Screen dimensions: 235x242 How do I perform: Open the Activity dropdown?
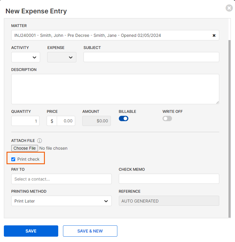point(26,57)
